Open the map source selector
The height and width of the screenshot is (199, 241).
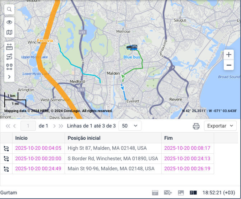(x=9, y=33)
